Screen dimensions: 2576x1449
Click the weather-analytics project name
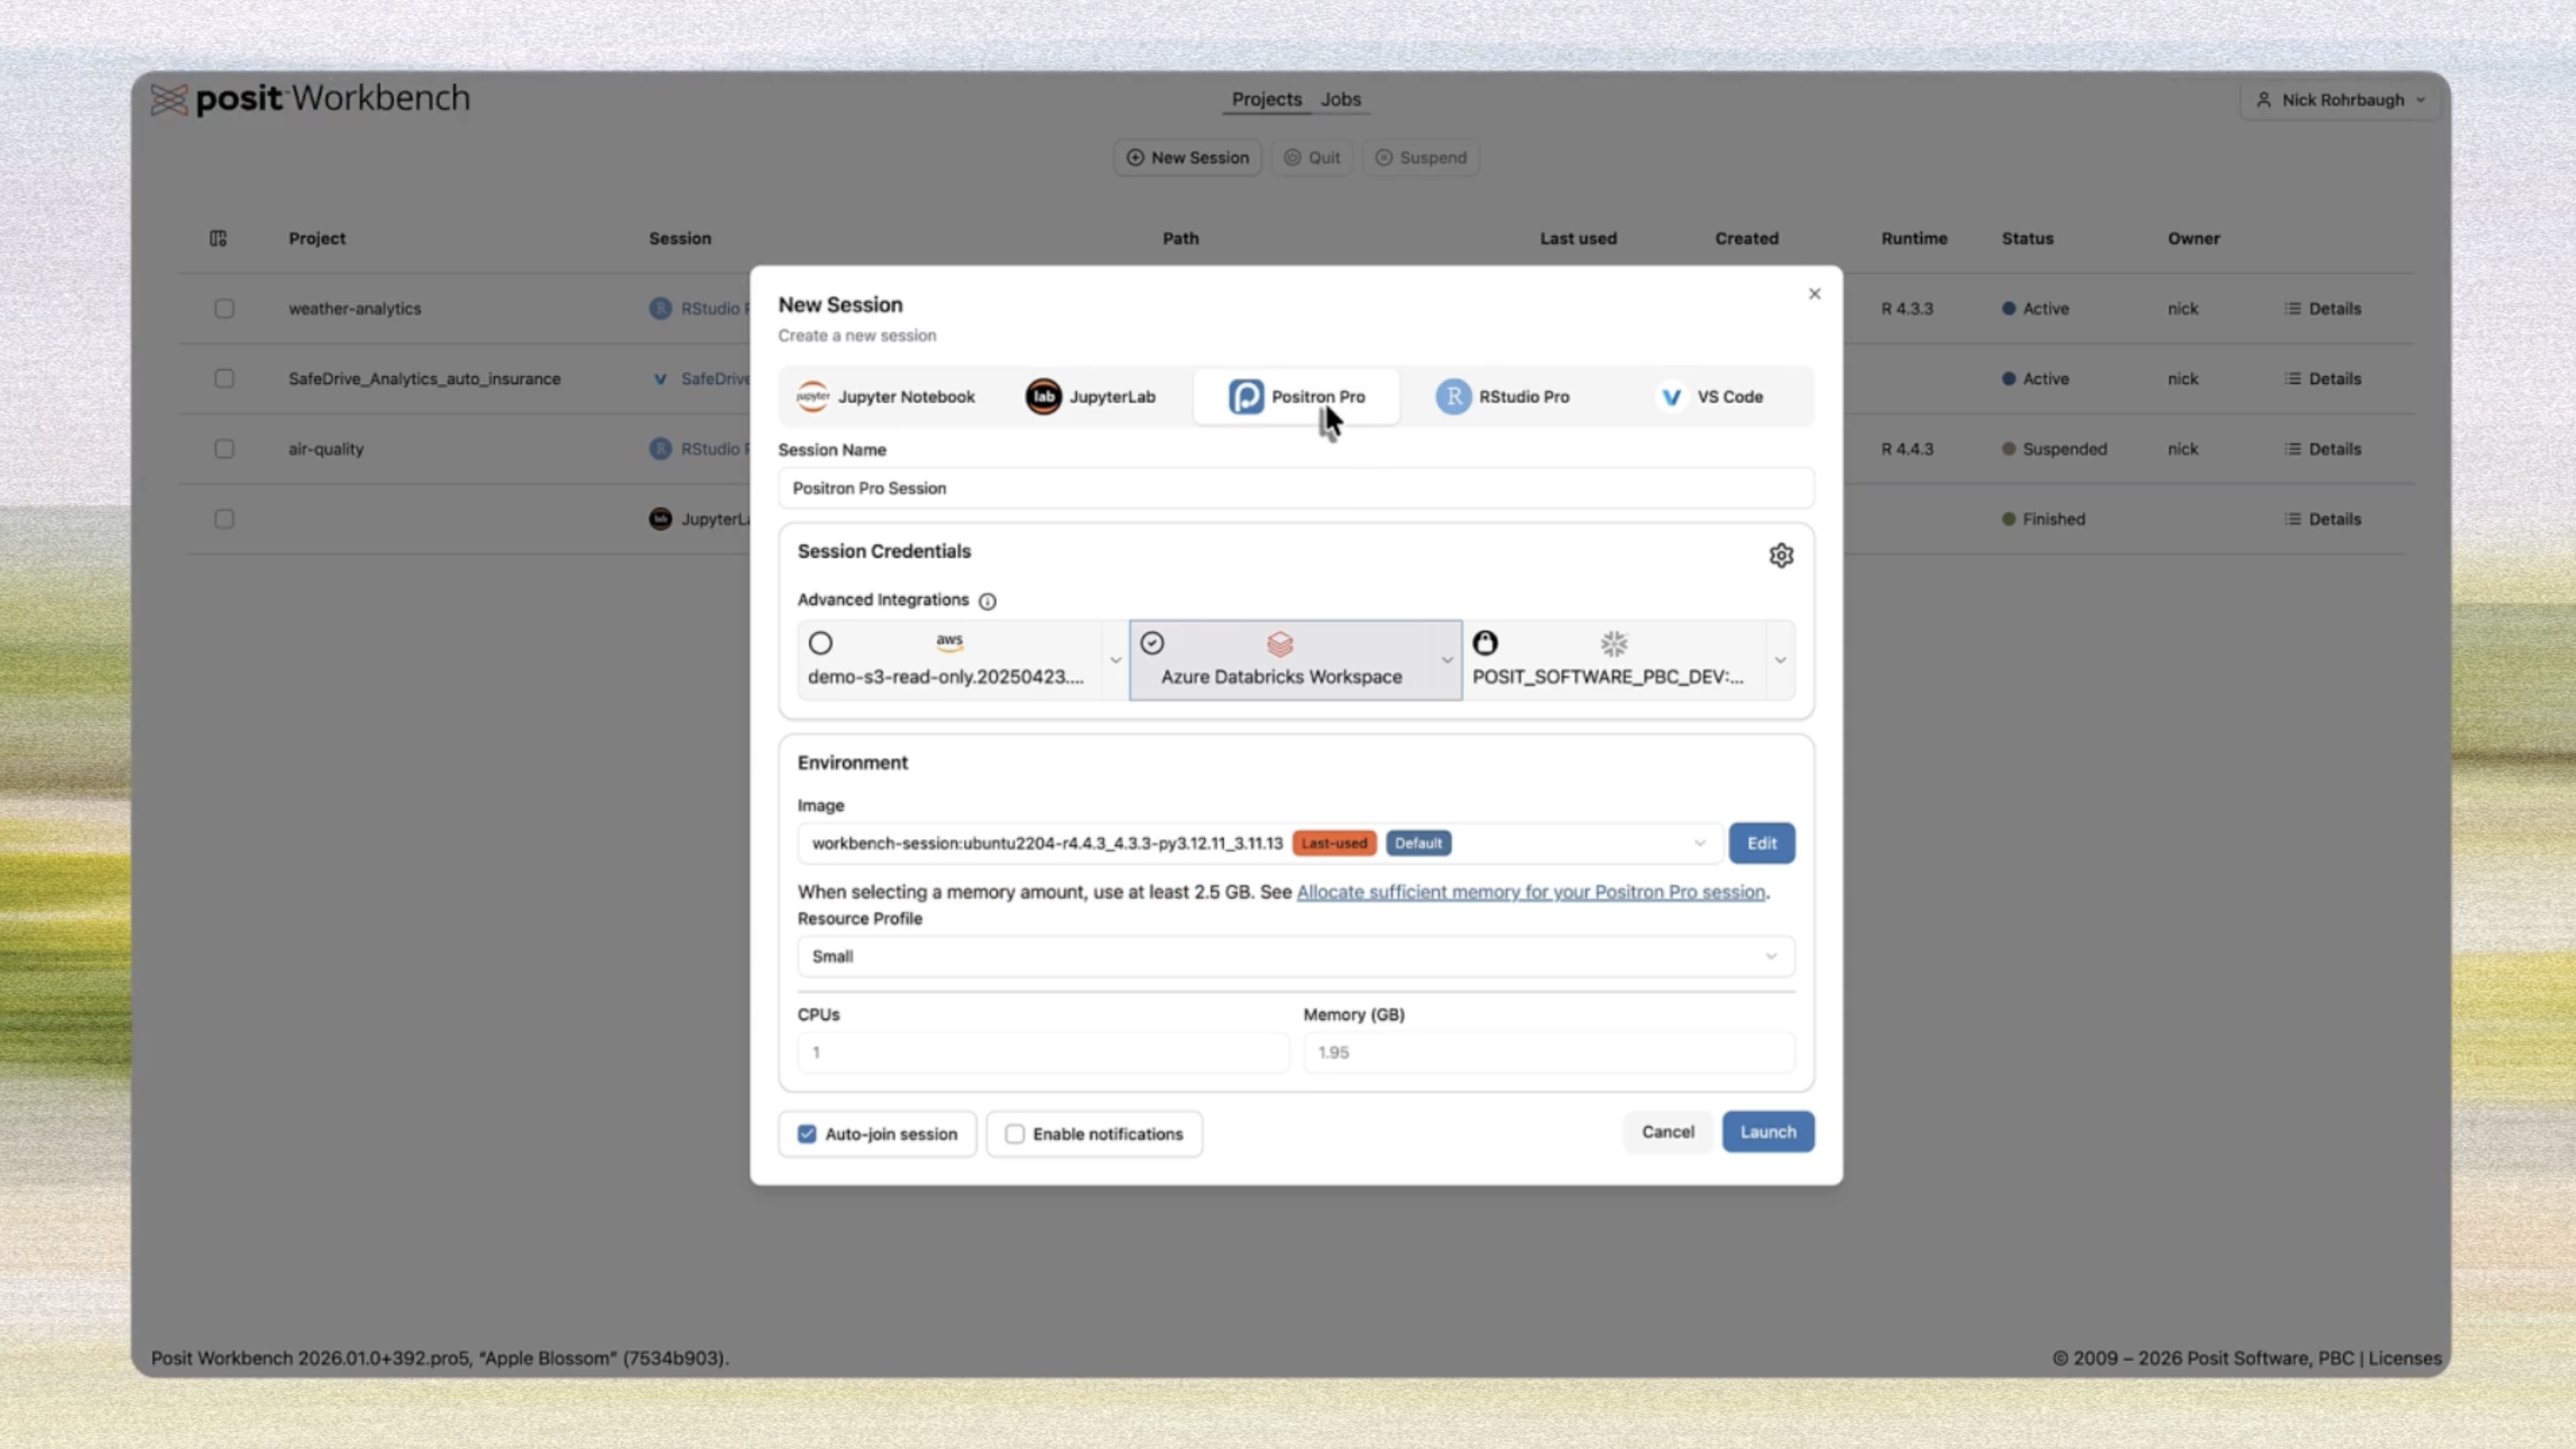click(355, 309)
